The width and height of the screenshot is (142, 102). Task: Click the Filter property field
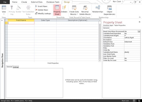(x=132, y=48)
